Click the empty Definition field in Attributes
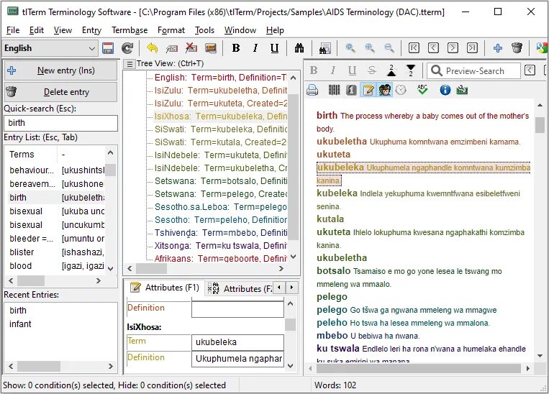549x394 pixels. (x=237, y=309)
